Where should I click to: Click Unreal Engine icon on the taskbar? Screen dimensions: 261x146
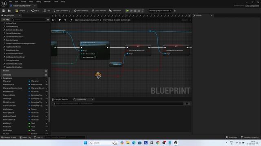(x=176, y=143)
